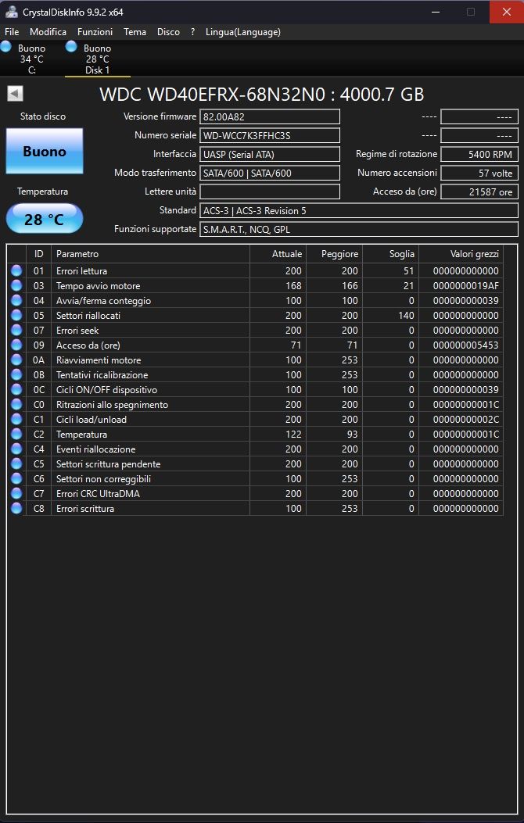The width and height of the screenshot is (524, 823).
Task: Click the Interfaccia field
Action: click(x=270, y=154)
